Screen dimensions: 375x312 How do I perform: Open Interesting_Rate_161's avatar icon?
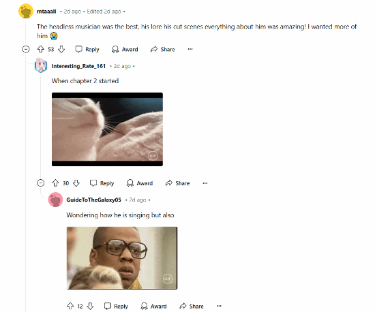pos(41,65)
